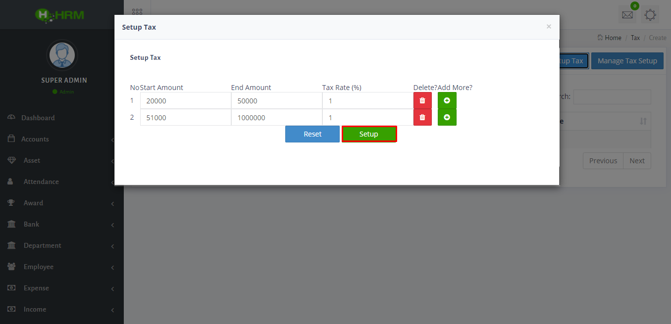
Task: Add another row using second plus icon
Action: 447,117
